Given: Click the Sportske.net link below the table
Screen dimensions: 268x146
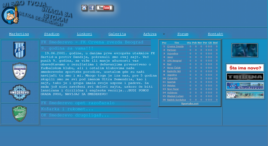Looking at the screenshot, I should (x=190, y=104).
